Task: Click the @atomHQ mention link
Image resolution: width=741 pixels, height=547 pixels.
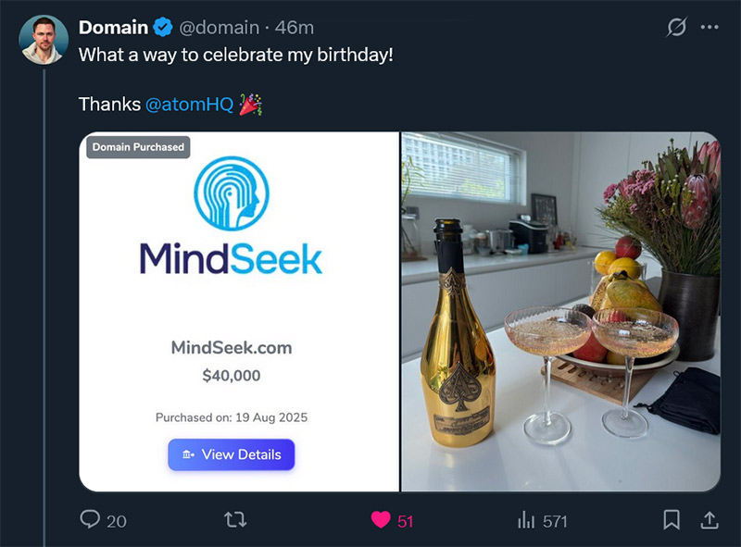Action: point(189,106)
